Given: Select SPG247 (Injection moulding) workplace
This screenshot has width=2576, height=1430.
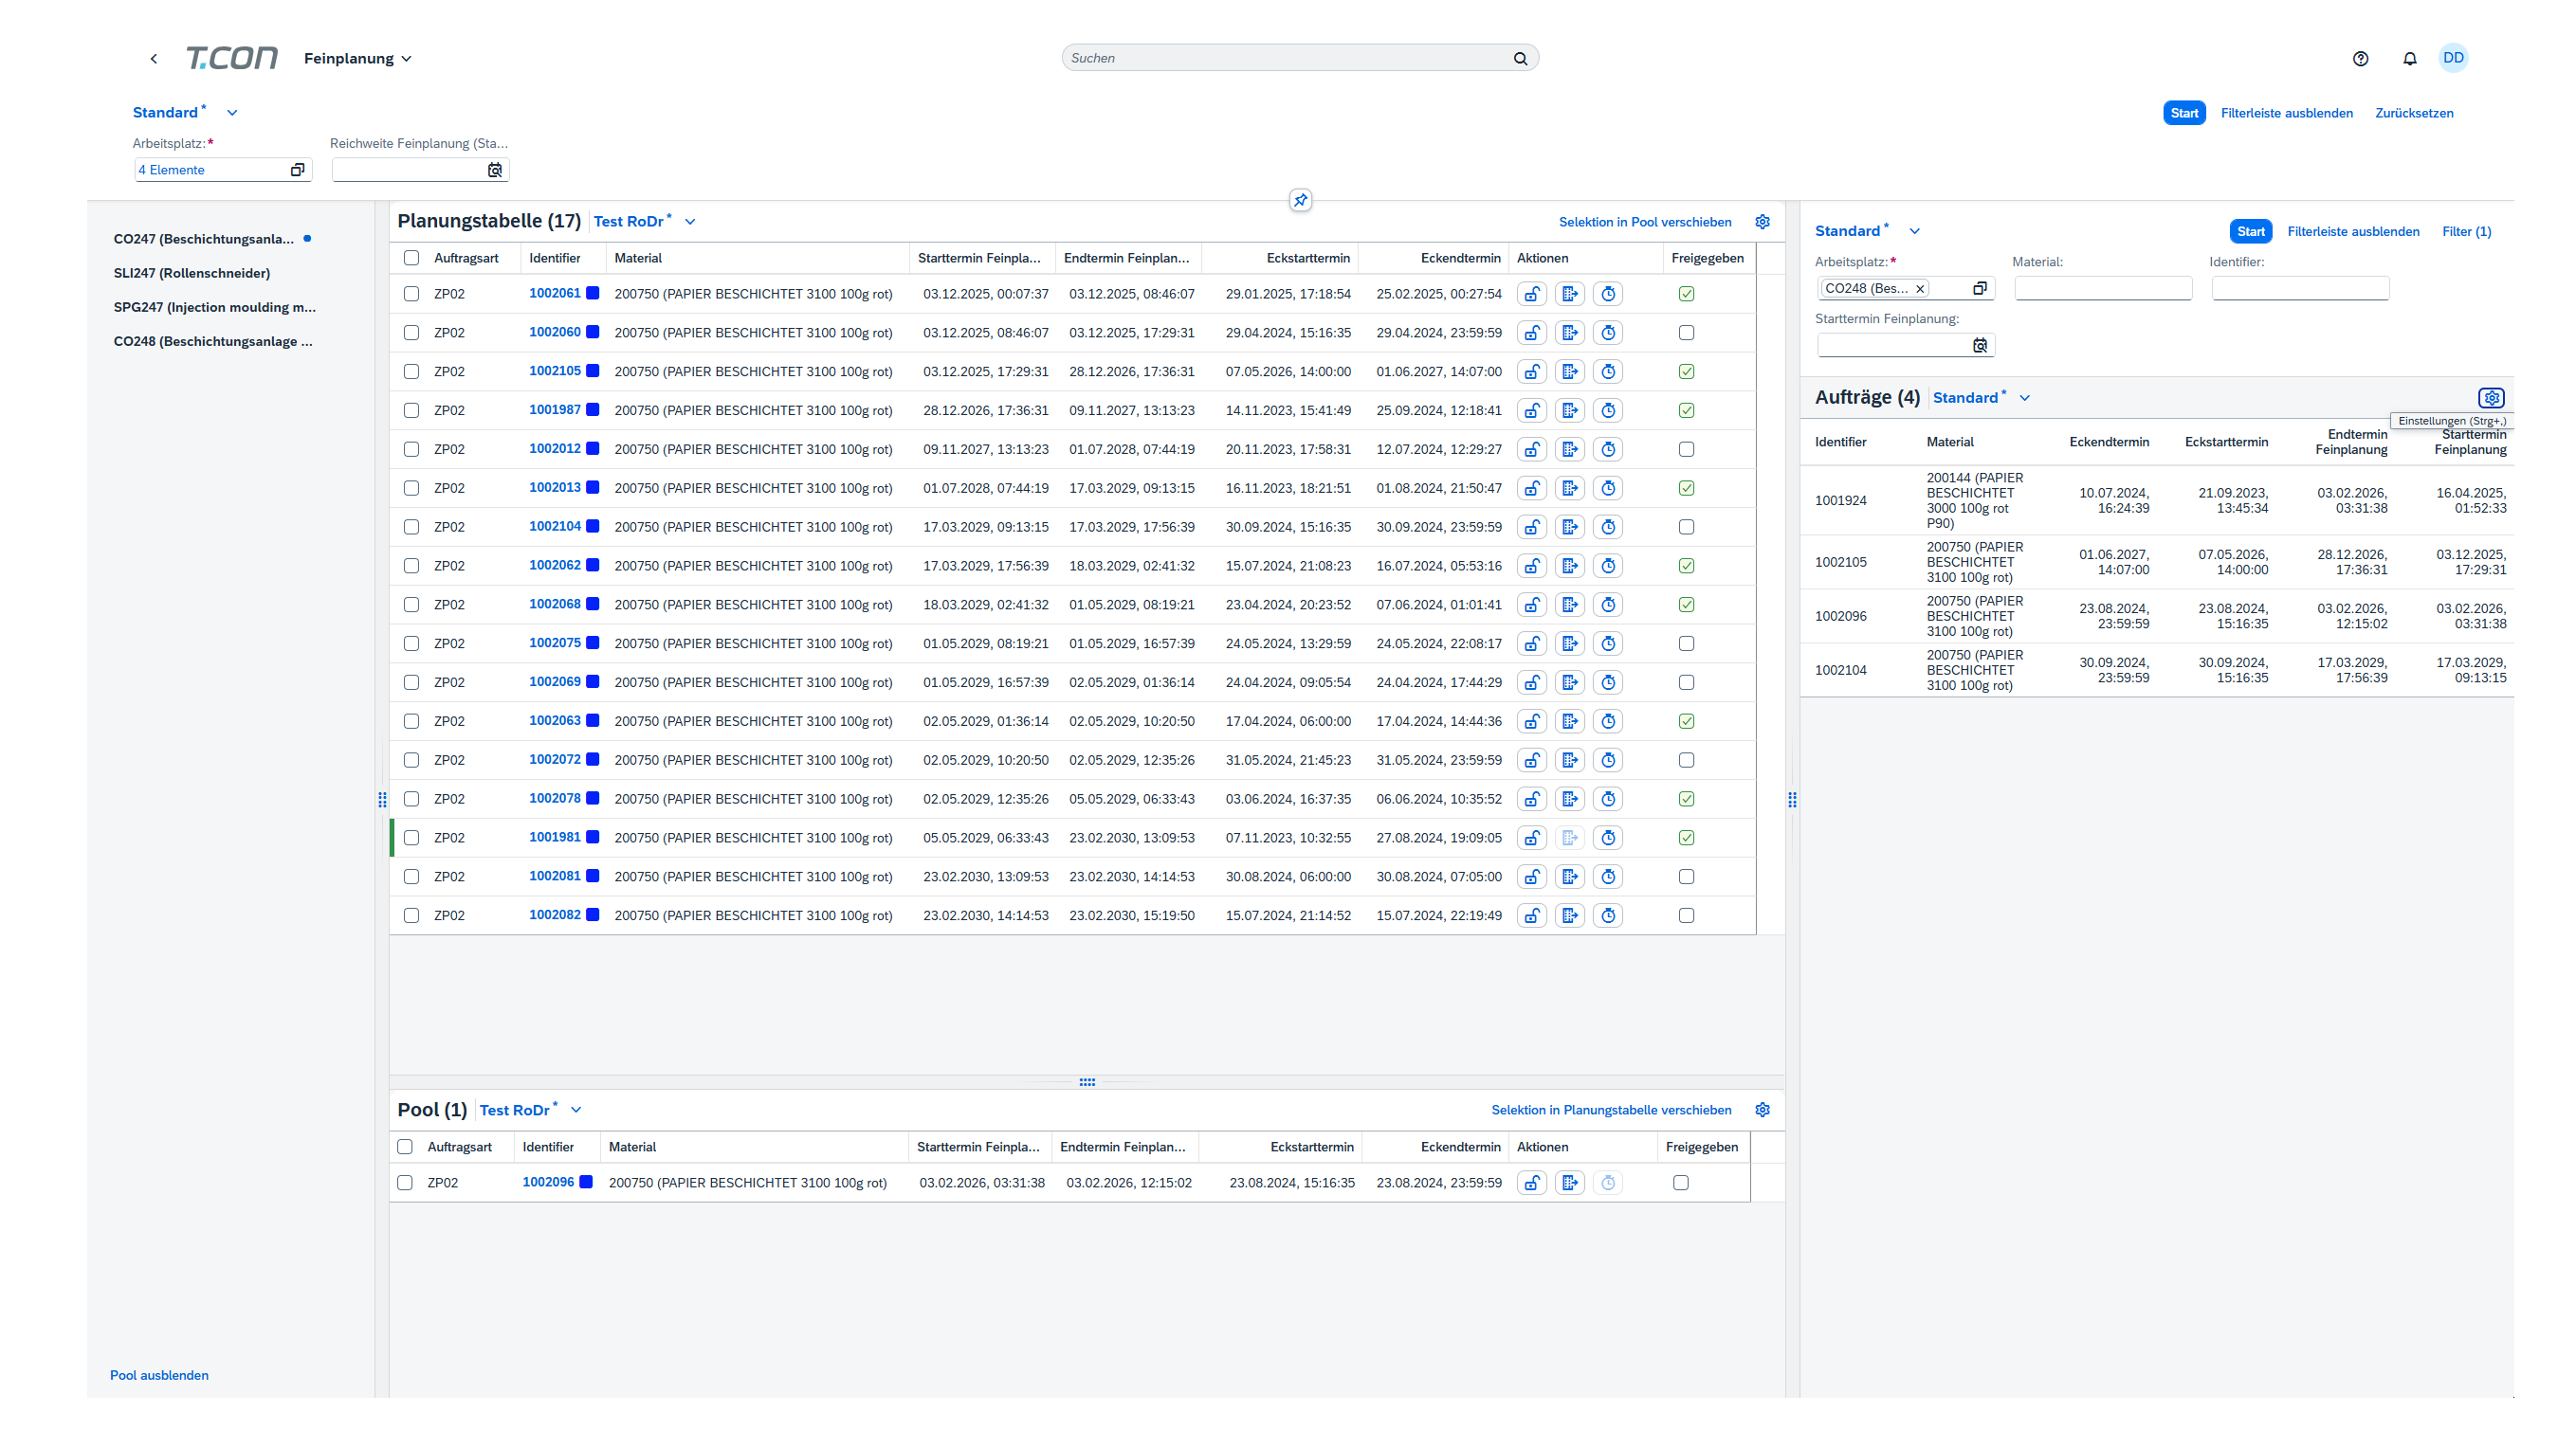Looking at the screenshot, I should (214, 307).
